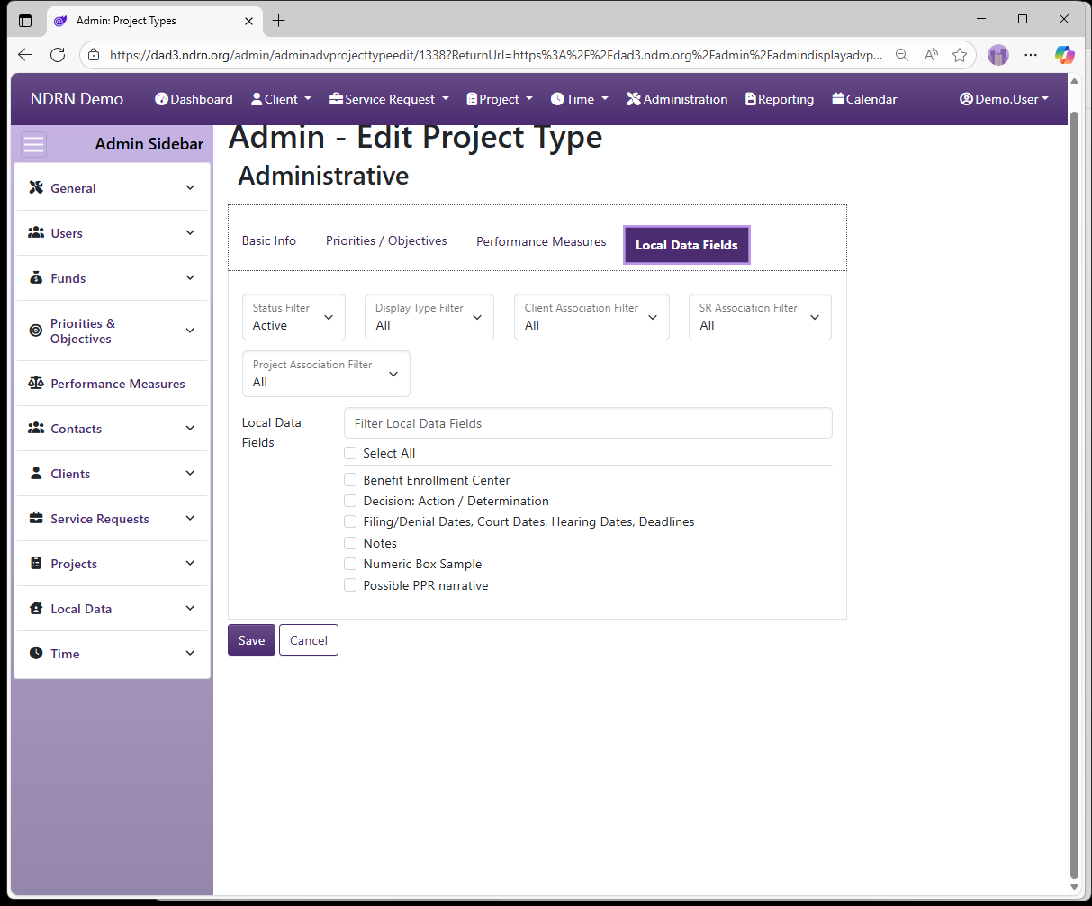Check the Select All checkbox
The height and width of the screenshot is (906, 1092).
click(350, 453)
